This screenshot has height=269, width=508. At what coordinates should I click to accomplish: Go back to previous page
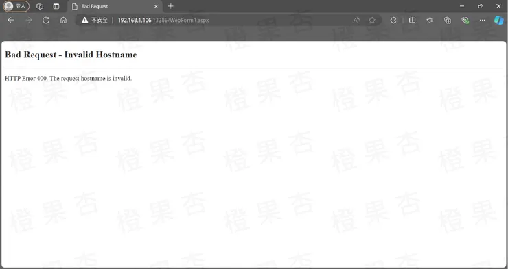[11, 21]
